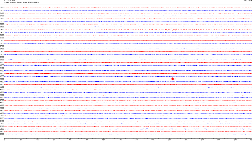Click the 18:00 time label
The image size is (252, 141).
point(2,105)
